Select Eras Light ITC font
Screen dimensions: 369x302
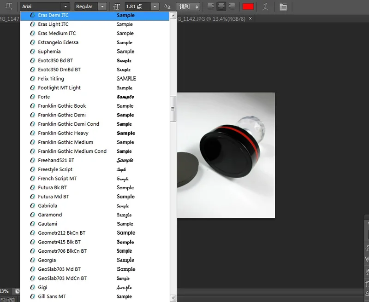[95, 24]
